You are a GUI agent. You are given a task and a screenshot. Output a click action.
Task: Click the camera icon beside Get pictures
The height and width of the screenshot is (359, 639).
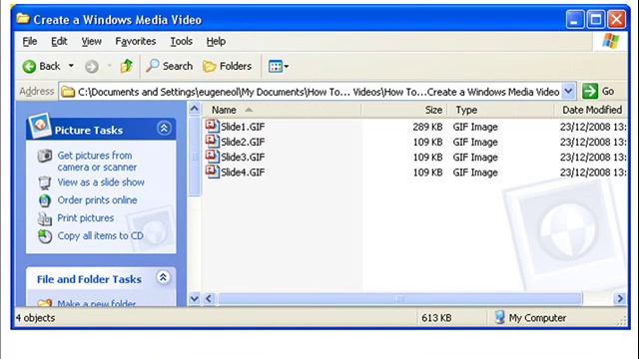(45, 156)
